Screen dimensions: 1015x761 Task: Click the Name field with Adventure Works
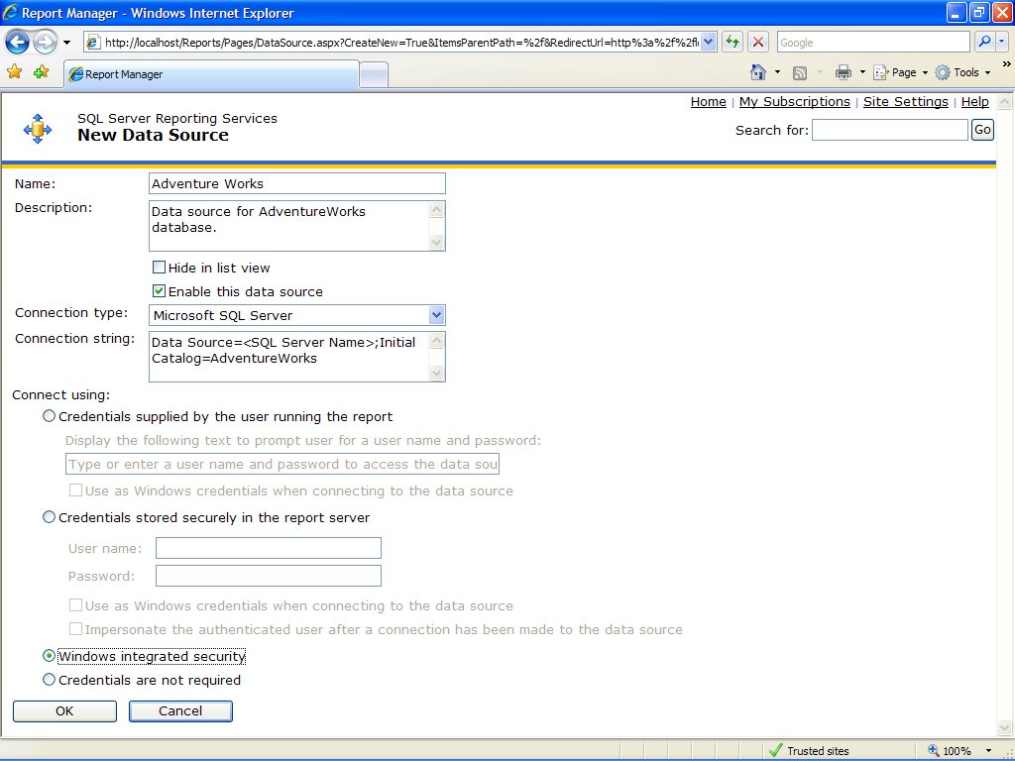pyautogui.click(x=297, y=183)
